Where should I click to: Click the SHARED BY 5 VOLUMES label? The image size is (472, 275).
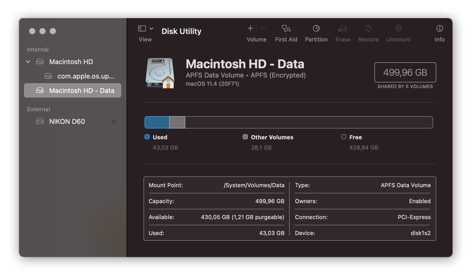(x=405, y=87)
